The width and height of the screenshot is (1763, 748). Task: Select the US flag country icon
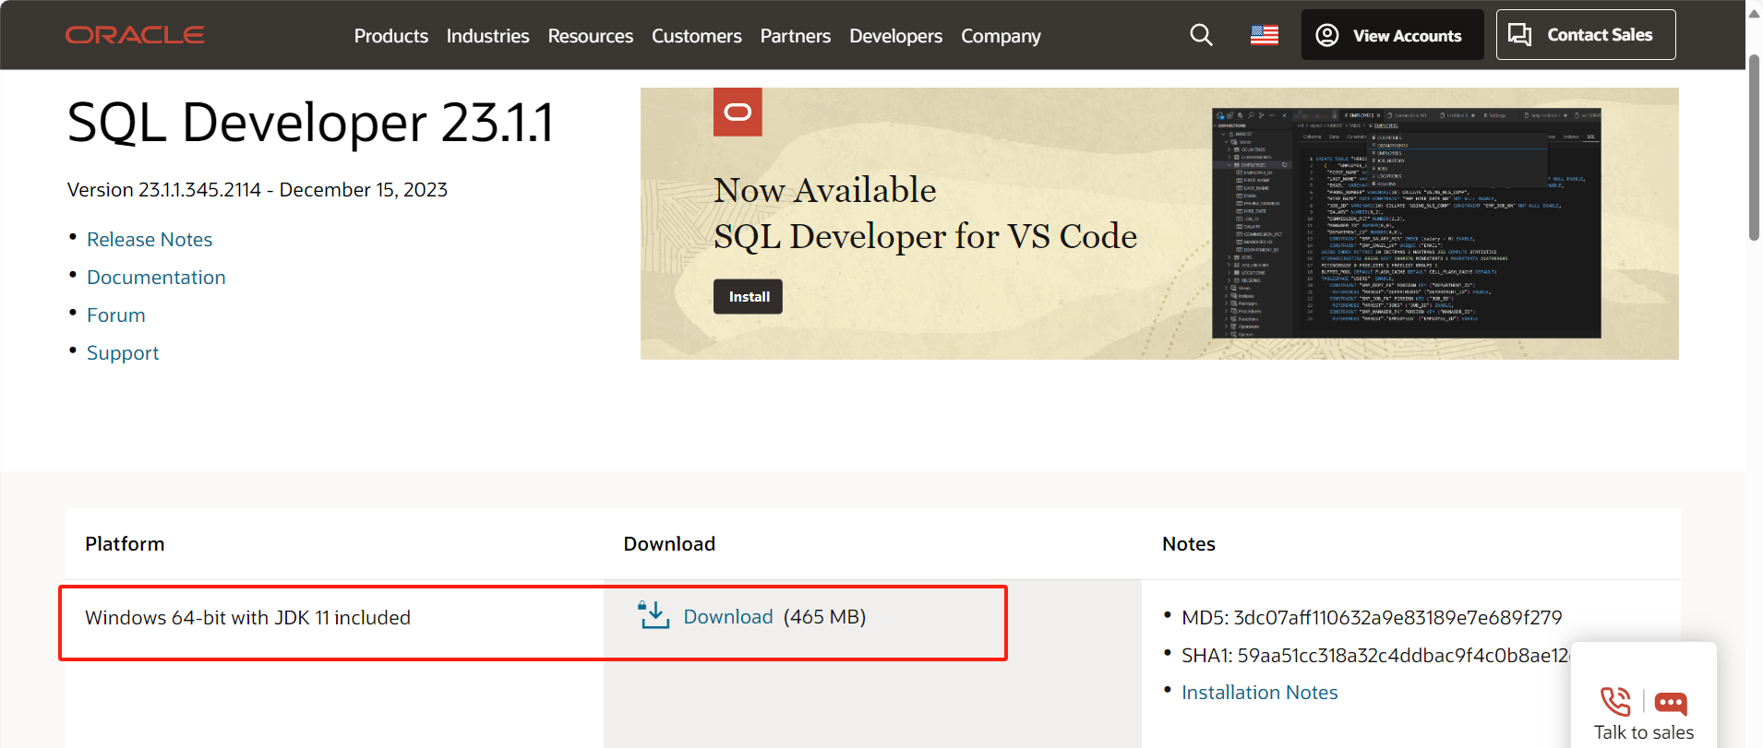pyautogui.click(x=1265, y=35)
